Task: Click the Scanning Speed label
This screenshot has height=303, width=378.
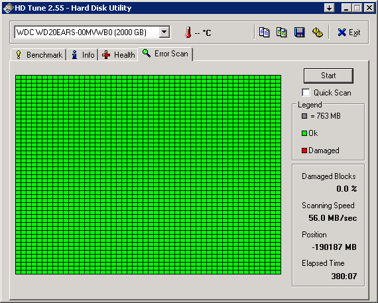Action: pos(328,206)
